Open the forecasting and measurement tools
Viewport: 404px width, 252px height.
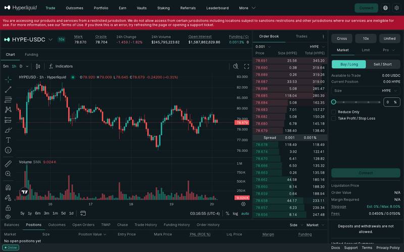8,120
